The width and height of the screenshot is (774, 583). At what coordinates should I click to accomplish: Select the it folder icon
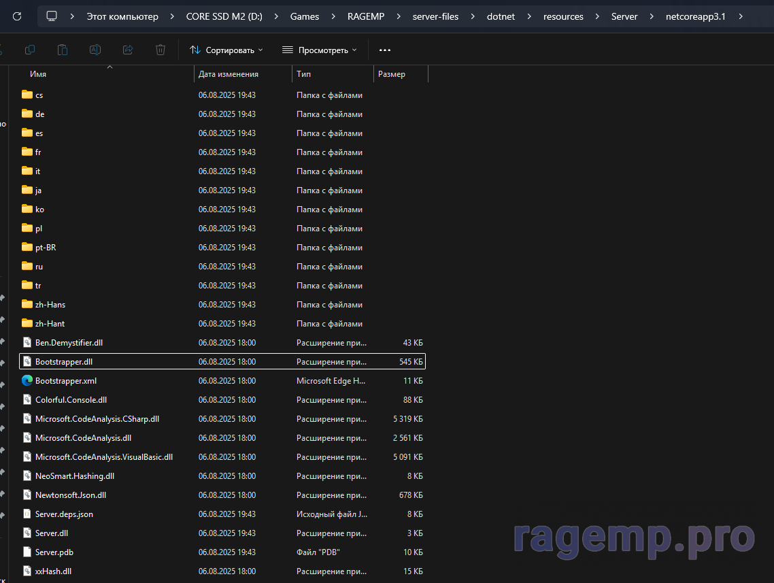pyautogui.click(x=27, y=171)
